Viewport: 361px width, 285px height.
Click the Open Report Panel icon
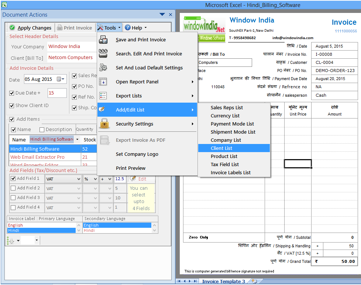click(x=103, y=82)
